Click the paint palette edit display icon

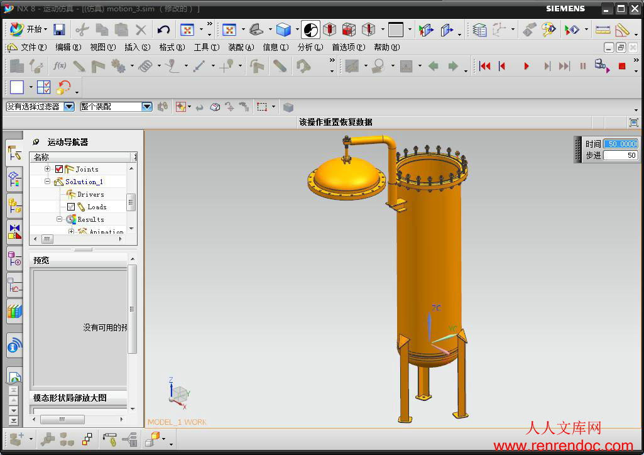pos(548,30)
